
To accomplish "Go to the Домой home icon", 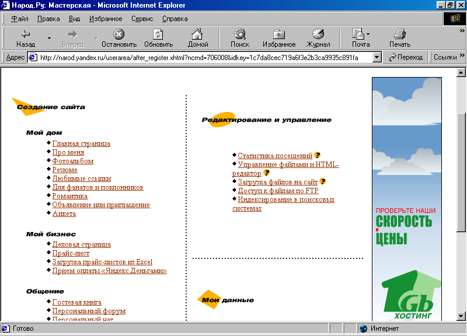I will click(197, 34).
